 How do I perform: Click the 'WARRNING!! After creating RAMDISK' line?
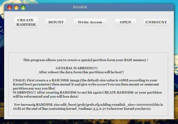(x=87, y=92)
